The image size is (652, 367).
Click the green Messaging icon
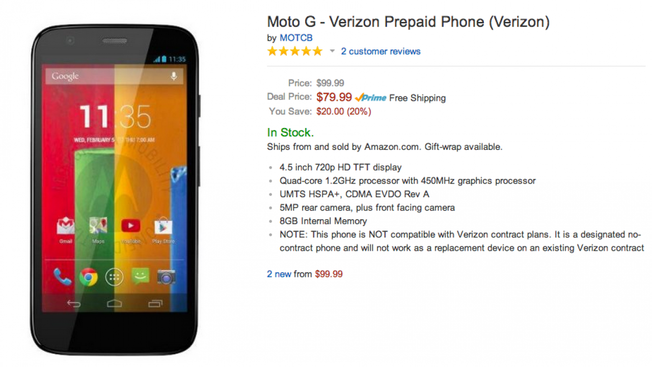140,277
